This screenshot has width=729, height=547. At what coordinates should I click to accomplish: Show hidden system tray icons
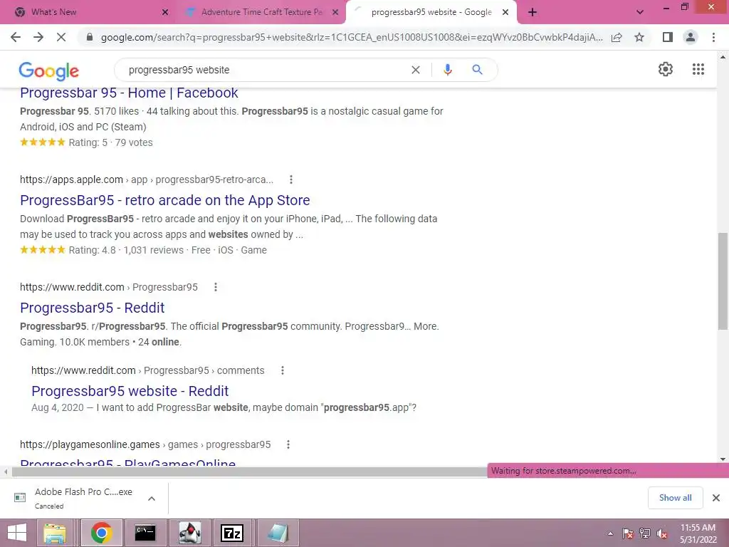click(610, 533)
